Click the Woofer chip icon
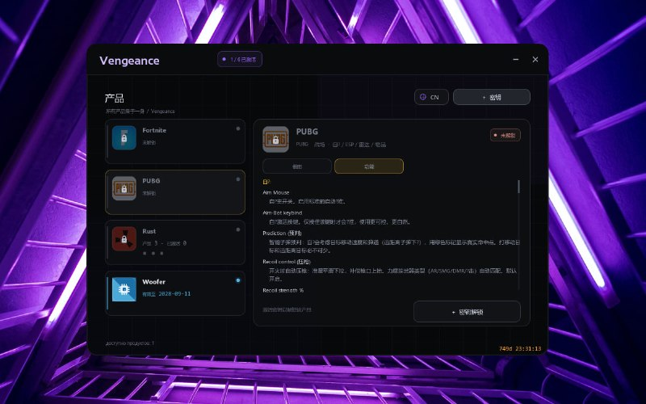The height and width of the screenshot is (404, 646). click(x=124, y=289)
